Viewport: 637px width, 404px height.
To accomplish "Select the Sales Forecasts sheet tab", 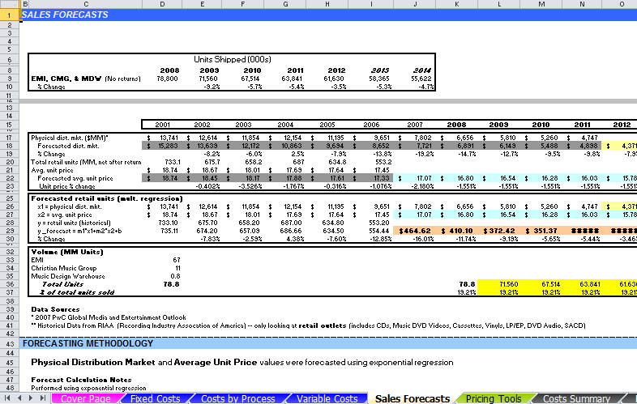I will [413, 398].
